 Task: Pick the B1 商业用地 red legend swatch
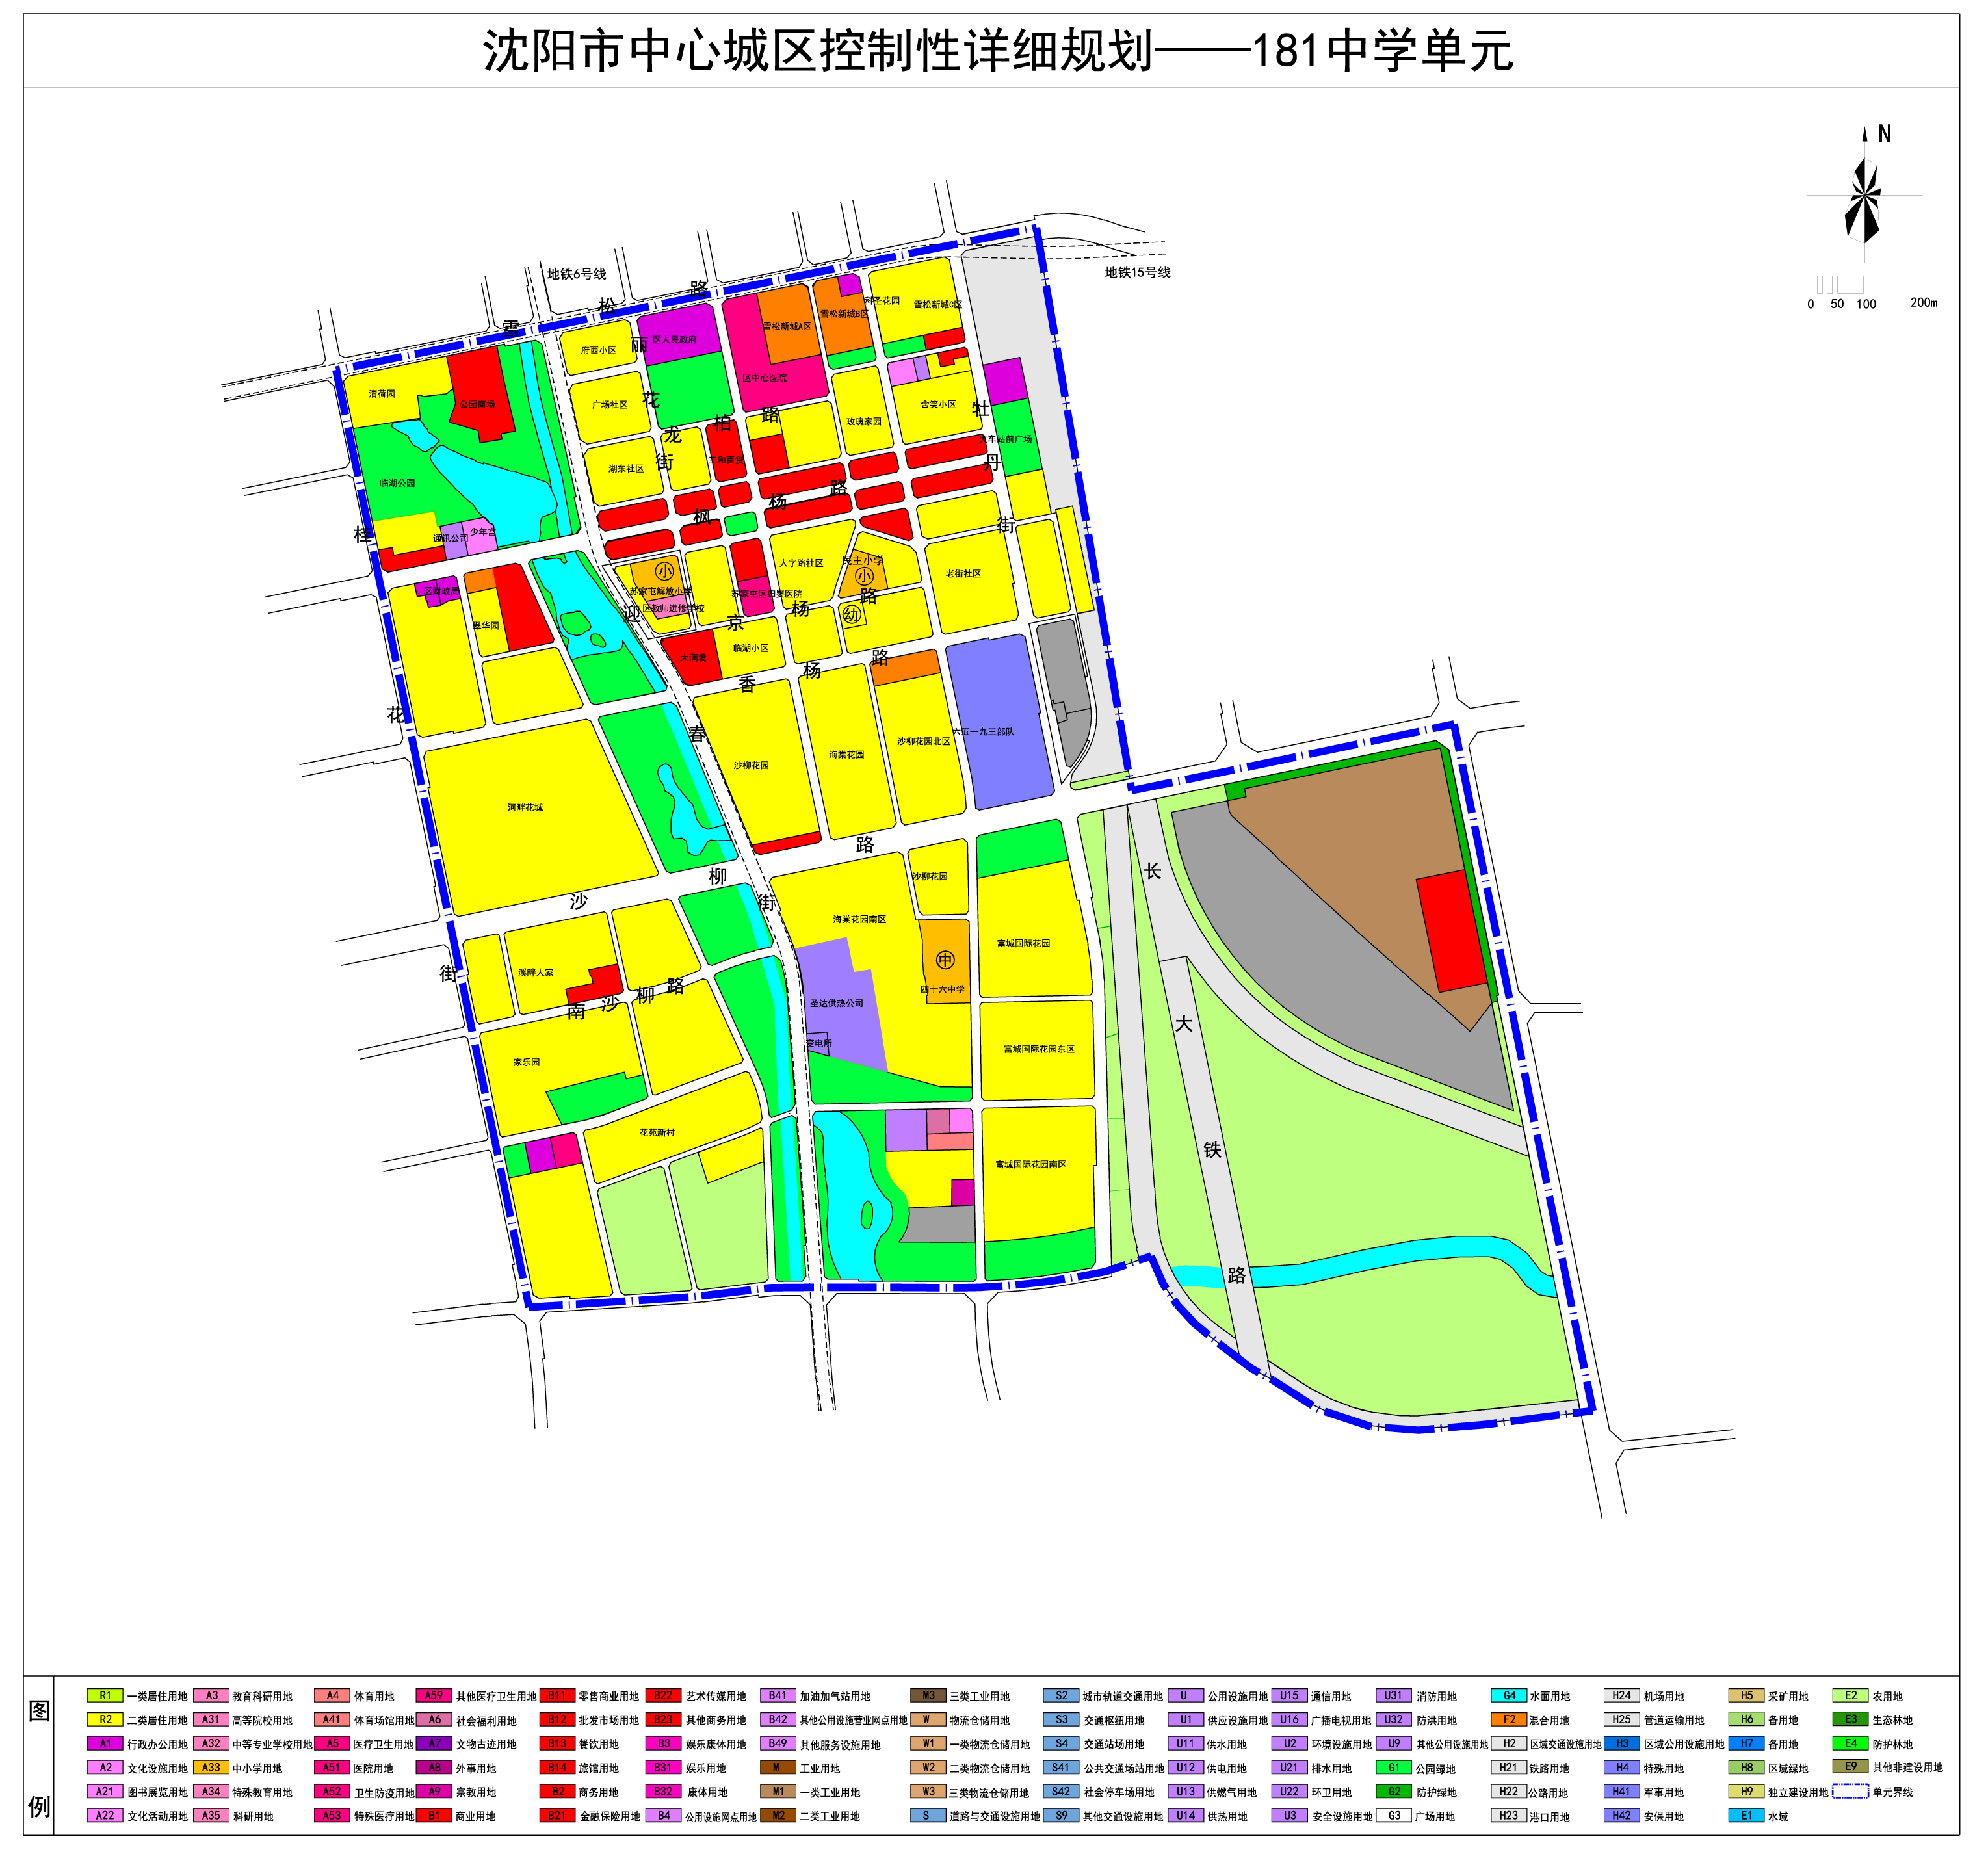point(434,1815)
